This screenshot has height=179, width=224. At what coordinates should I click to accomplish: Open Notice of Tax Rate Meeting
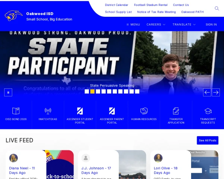[x=156, y=12]
